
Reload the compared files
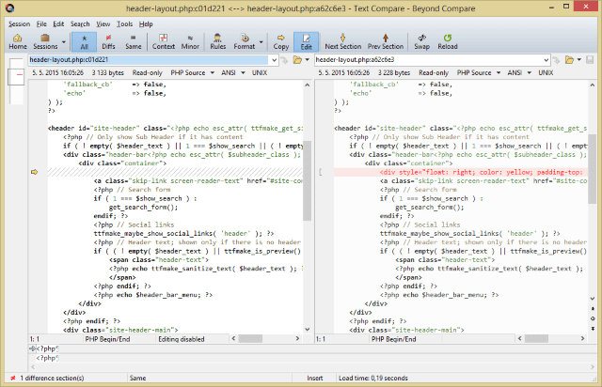(x=448, y=40)
